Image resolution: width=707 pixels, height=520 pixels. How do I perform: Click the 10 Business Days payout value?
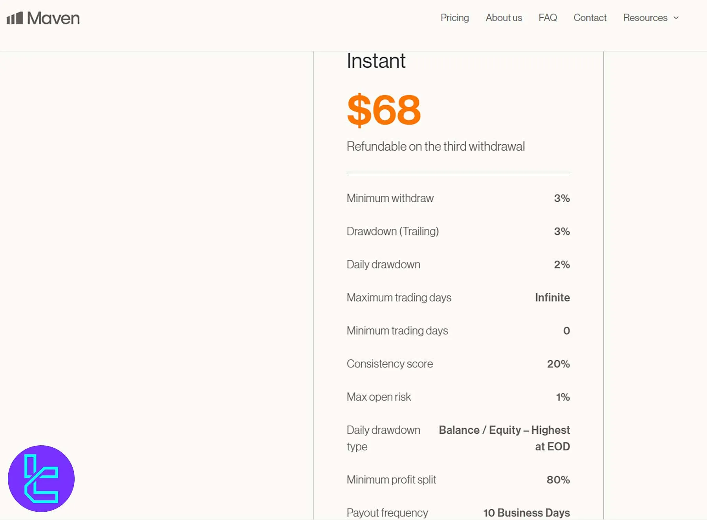point(526,513)
